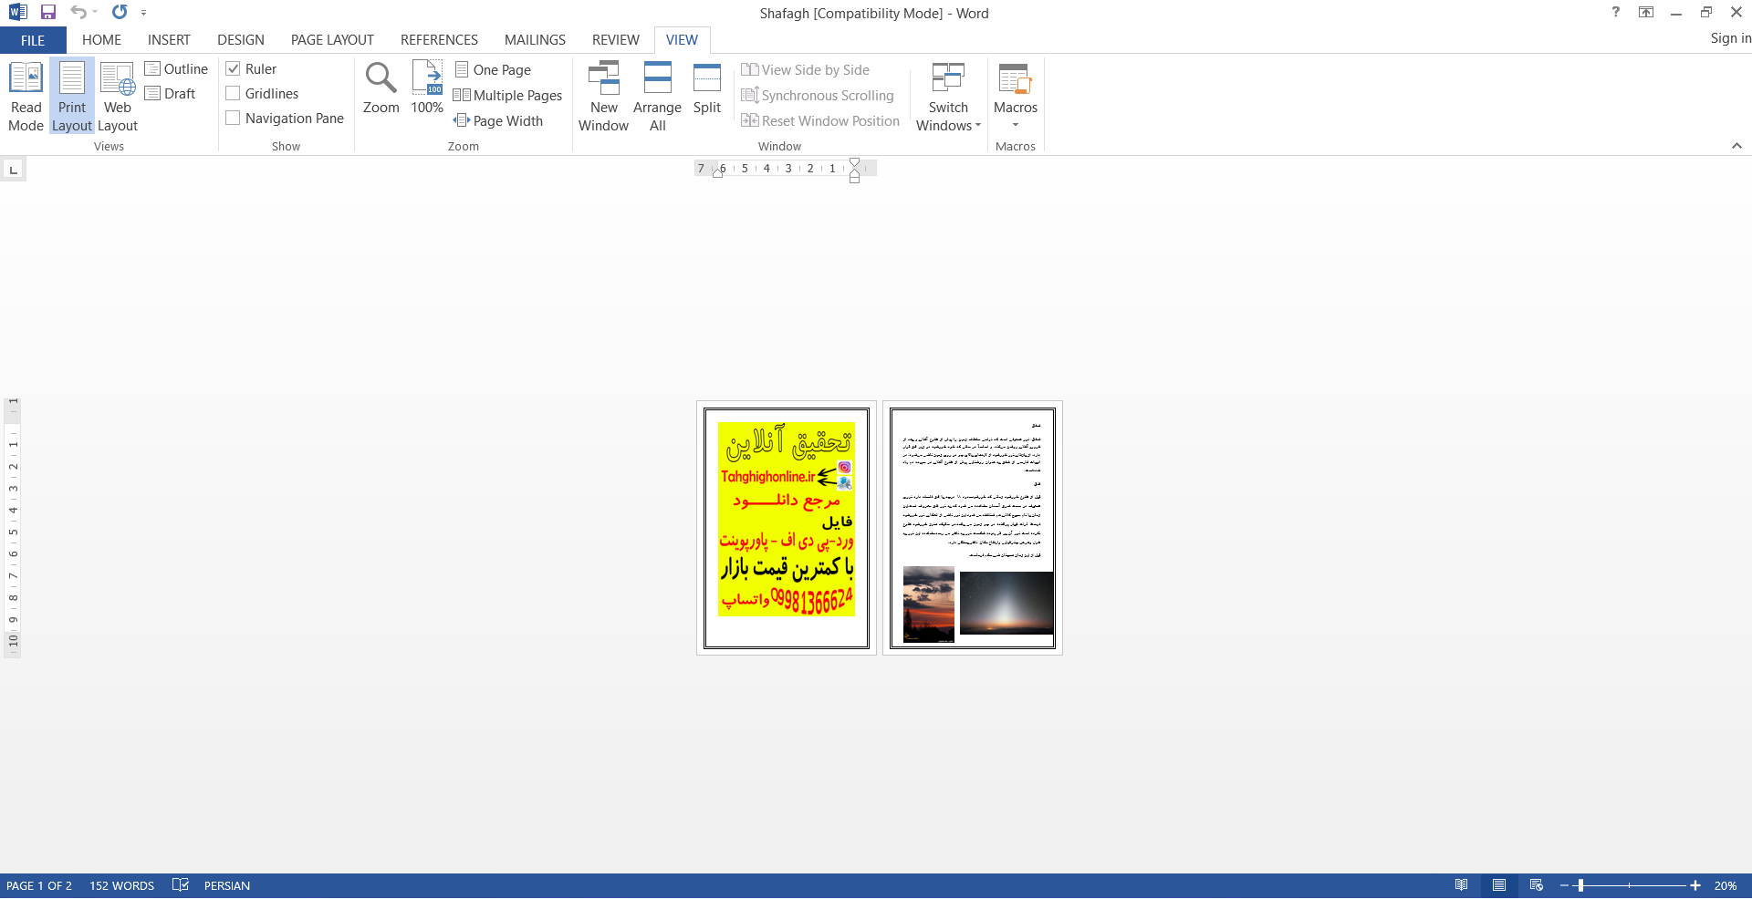Viewport: 1752px width, 899px height.
Task: Switch to Read Mode from status bar
Action: click(1462, 885)
